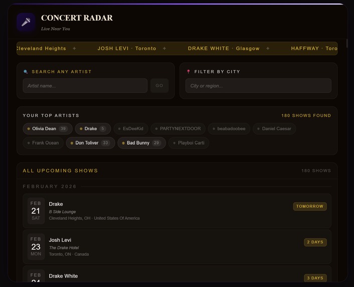Open the Drake show at B Side Lounge
The height and width of the screenshot is (287, 354).
click(177, 211)
